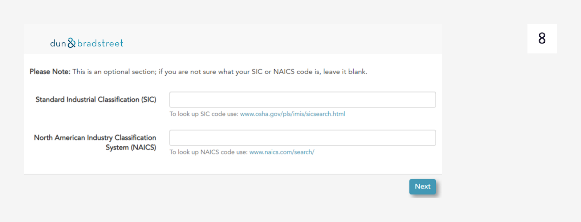Click "SIC or NAICS code" in the note
Viewport: 581px width, 222px height.
coord(282,72)
